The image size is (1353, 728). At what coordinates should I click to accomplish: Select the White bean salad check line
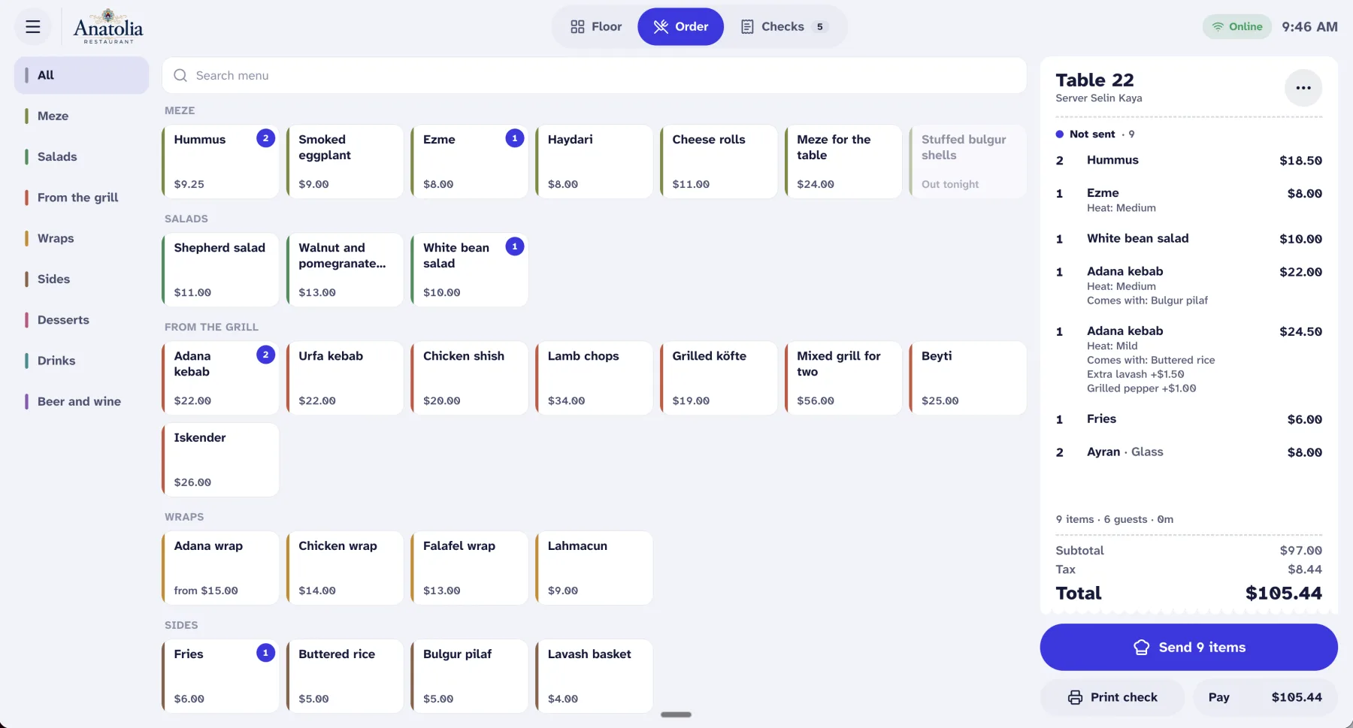tap(1188, 238)
